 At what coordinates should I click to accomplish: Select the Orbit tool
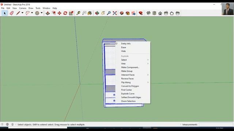coord(97,13)
